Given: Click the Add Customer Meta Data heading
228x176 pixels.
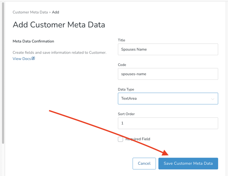Looking at the screenshot, I should click(x=59, y=25).
